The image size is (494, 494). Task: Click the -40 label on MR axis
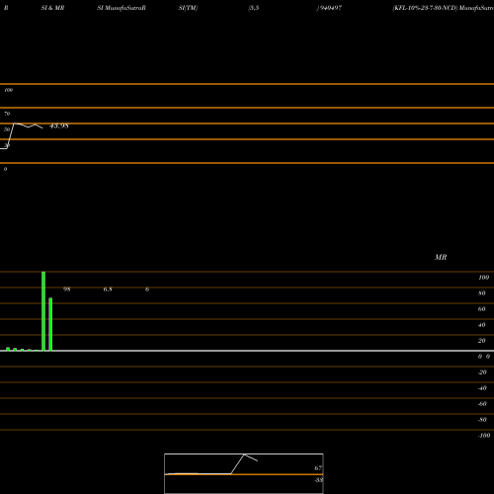click(482, 388)
